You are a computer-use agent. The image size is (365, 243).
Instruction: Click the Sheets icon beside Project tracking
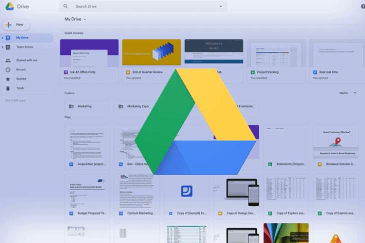point(252,72)
